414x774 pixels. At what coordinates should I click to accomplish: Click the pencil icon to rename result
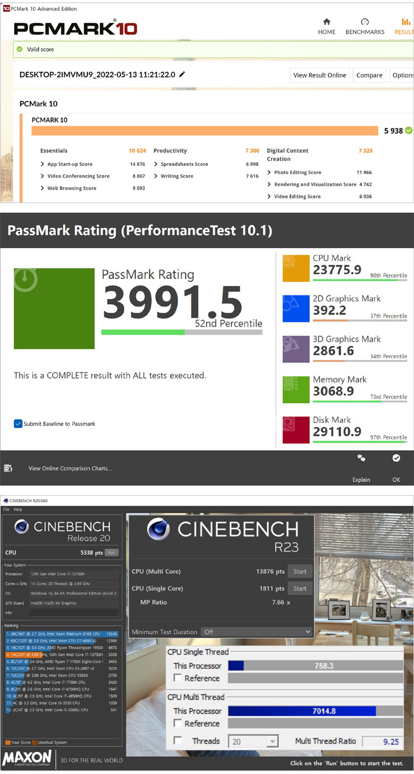(x=182, y=75)
